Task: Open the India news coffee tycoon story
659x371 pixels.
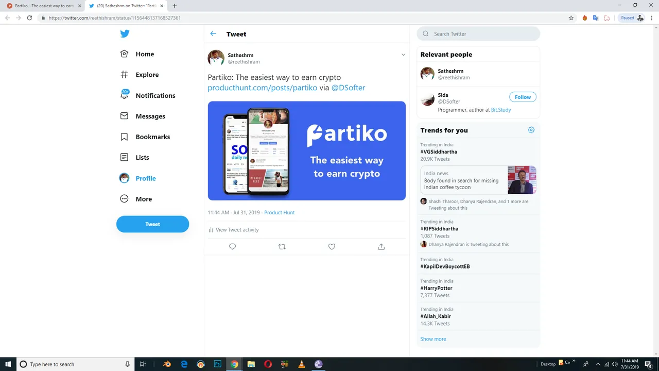Action: point(478,180)
